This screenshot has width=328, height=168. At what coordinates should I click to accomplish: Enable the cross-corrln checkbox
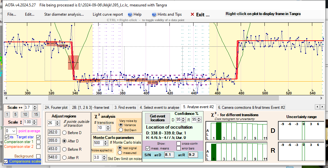pyautogui.click(x=178, y=144)
